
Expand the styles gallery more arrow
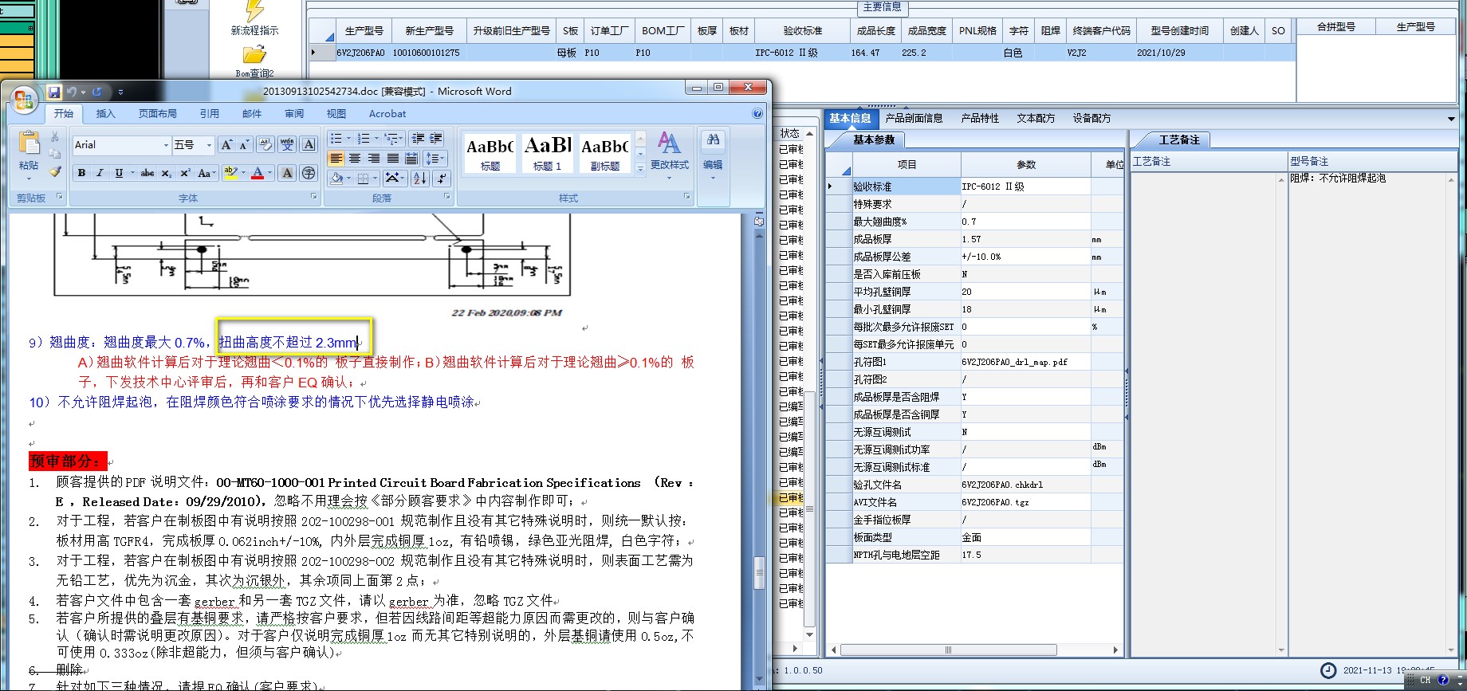tap(640, 168)
